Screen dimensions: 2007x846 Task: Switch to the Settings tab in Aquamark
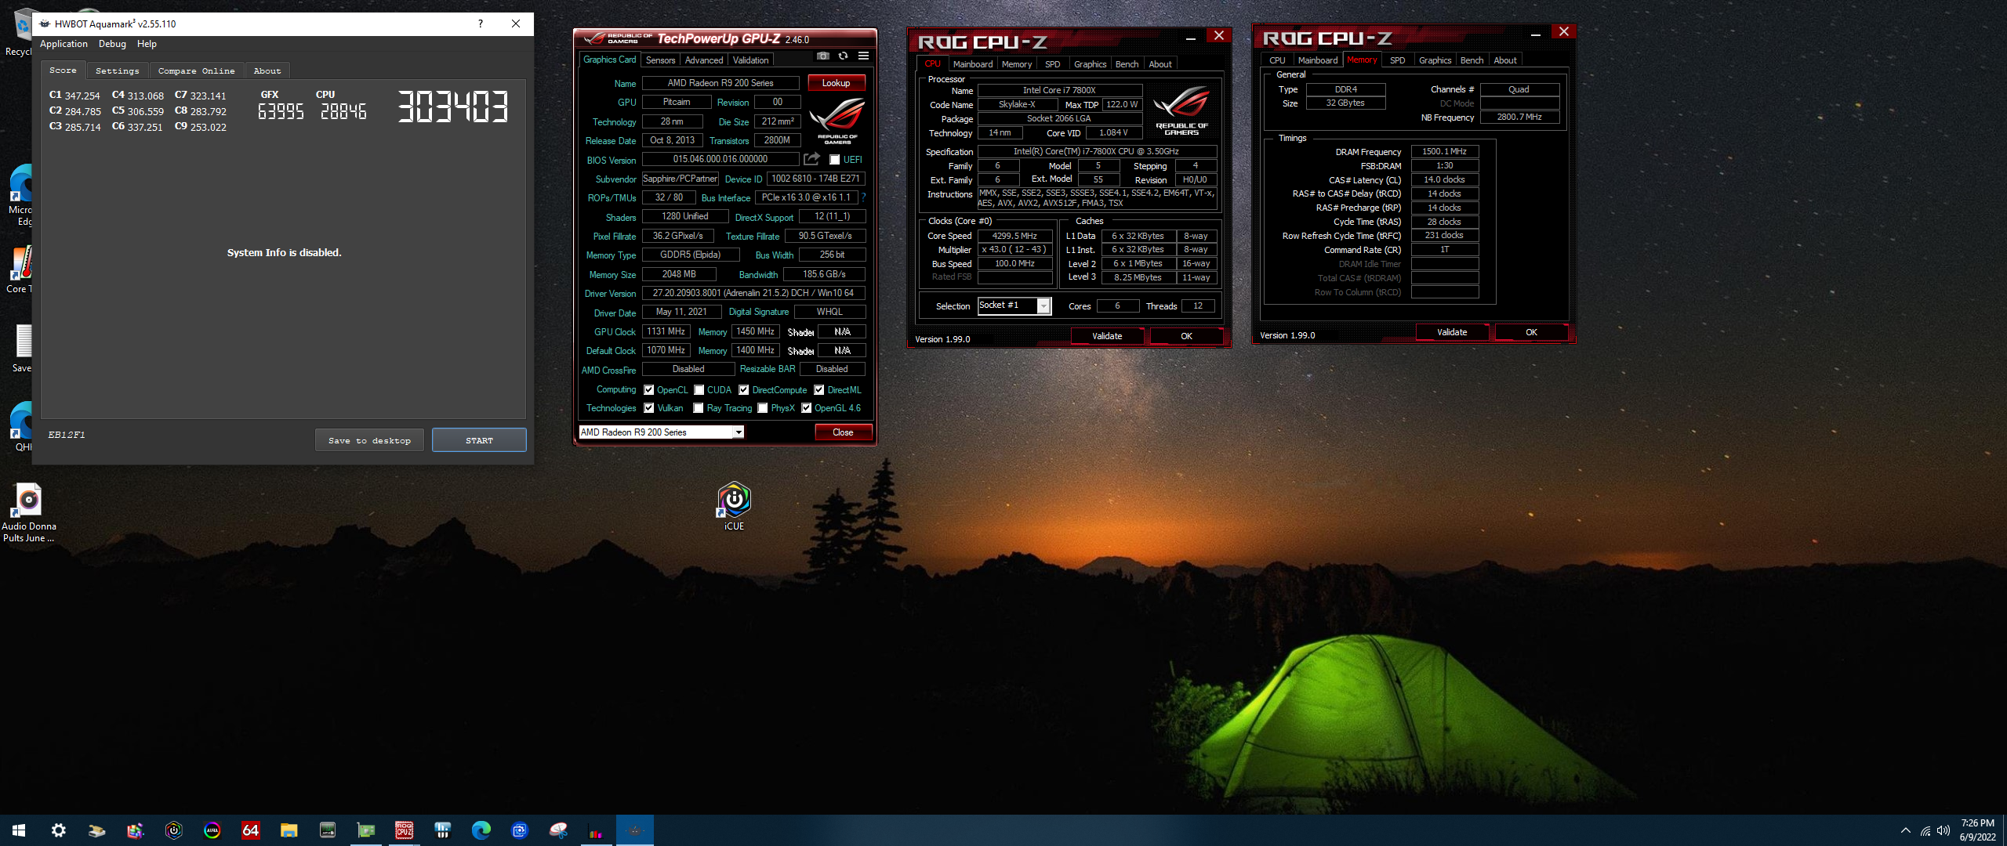coord(117,70)
